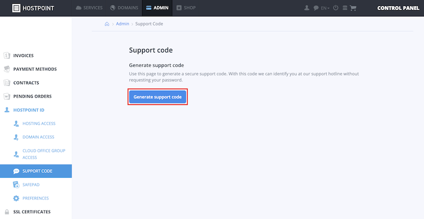Open the Shop tab
This screenshot has height=219, width=424.
186,8
